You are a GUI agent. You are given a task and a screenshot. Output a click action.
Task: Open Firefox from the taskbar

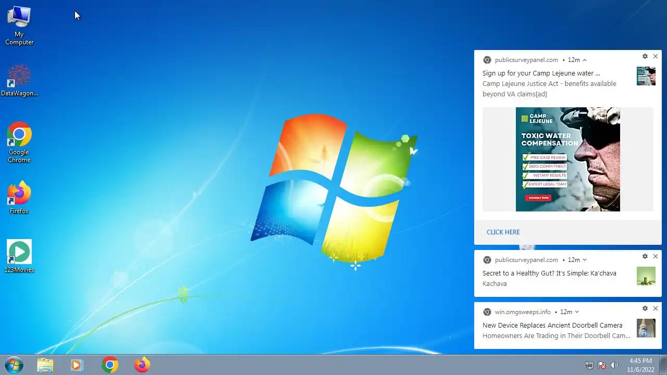pyautogui.click(x=142, y=365)
